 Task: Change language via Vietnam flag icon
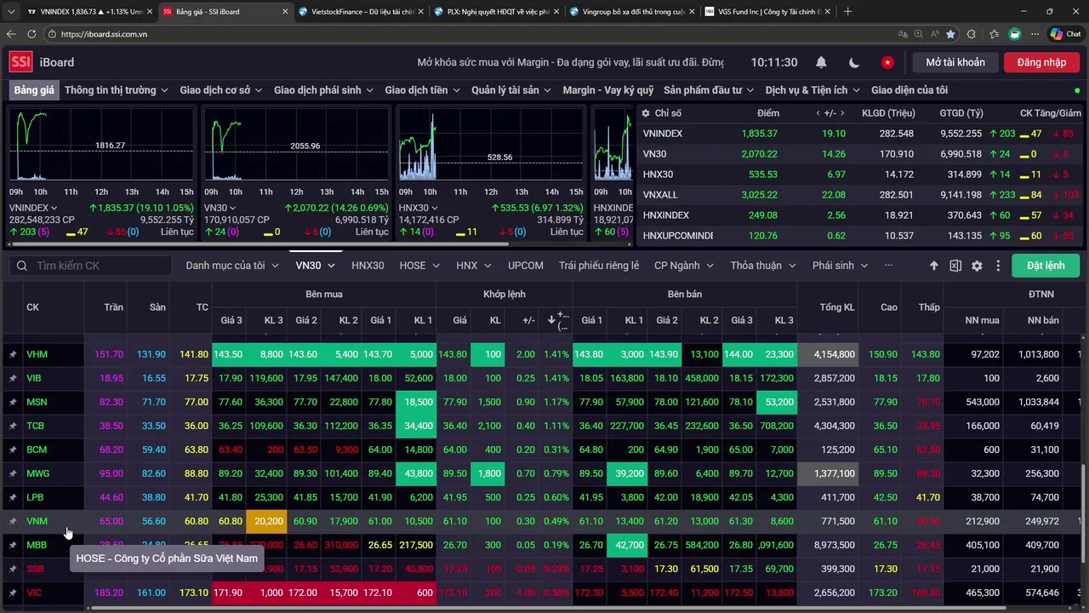click(887, 62)
